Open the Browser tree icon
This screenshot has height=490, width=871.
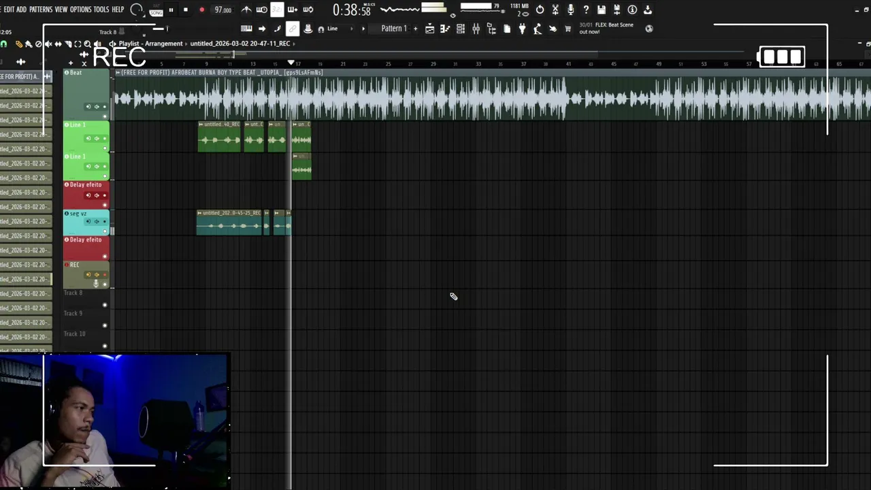click(491, 29)
